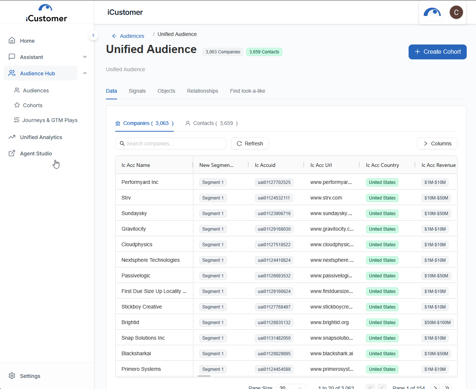The width and height of the screenshot is (476, 389).
Task: Click the Cloudphysics company name
Action: (x=137, y=244)
